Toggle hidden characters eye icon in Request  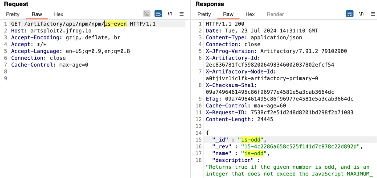(147, 14)
